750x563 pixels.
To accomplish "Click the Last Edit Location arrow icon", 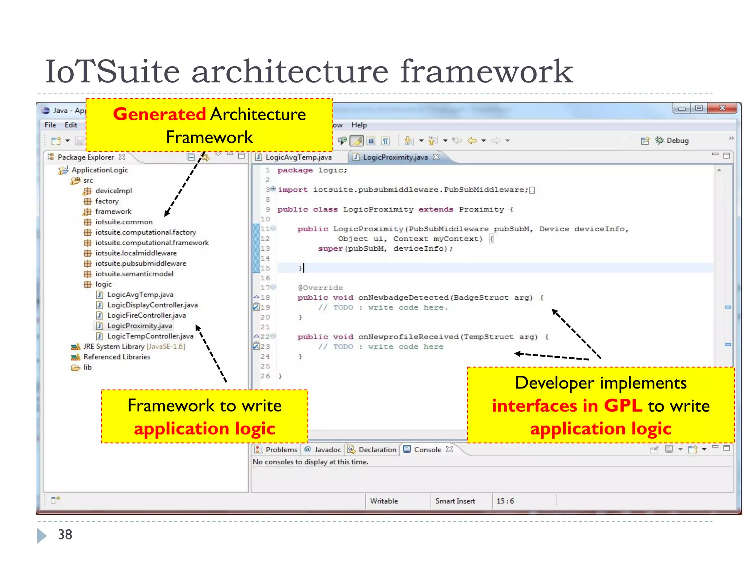I will pos(457,140).
